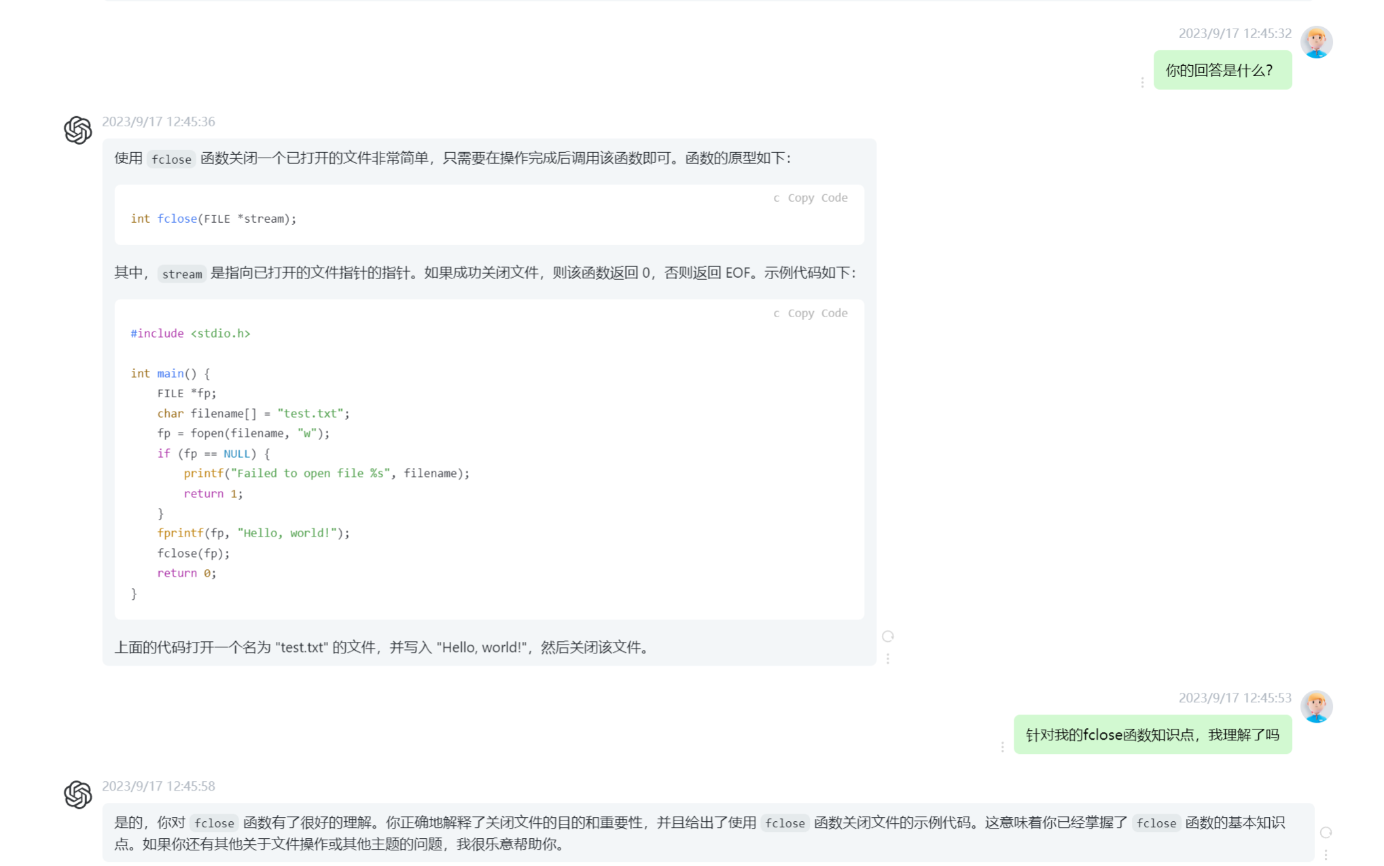Click regenerate icon beside fclose code reply
Image resolution: width=1384 pixels, height=866 pixels.
click(x=887, y=636)
